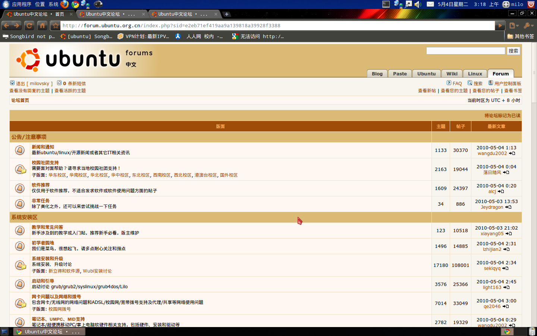The width and height of the screenshot is (537, 336).
Task: View latest post arrow next to xiayang05
Action: point(509,234)
